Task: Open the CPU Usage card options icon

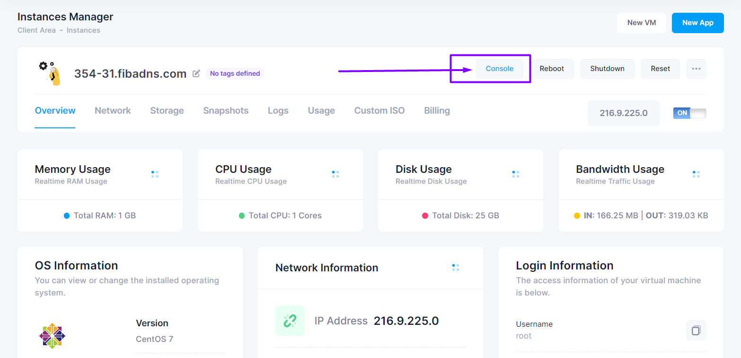Action: pyautogui.click(x=335, y=174)
